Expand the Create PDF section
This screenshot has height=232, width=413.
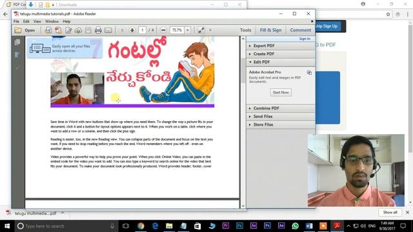click(x=281, y=54)
